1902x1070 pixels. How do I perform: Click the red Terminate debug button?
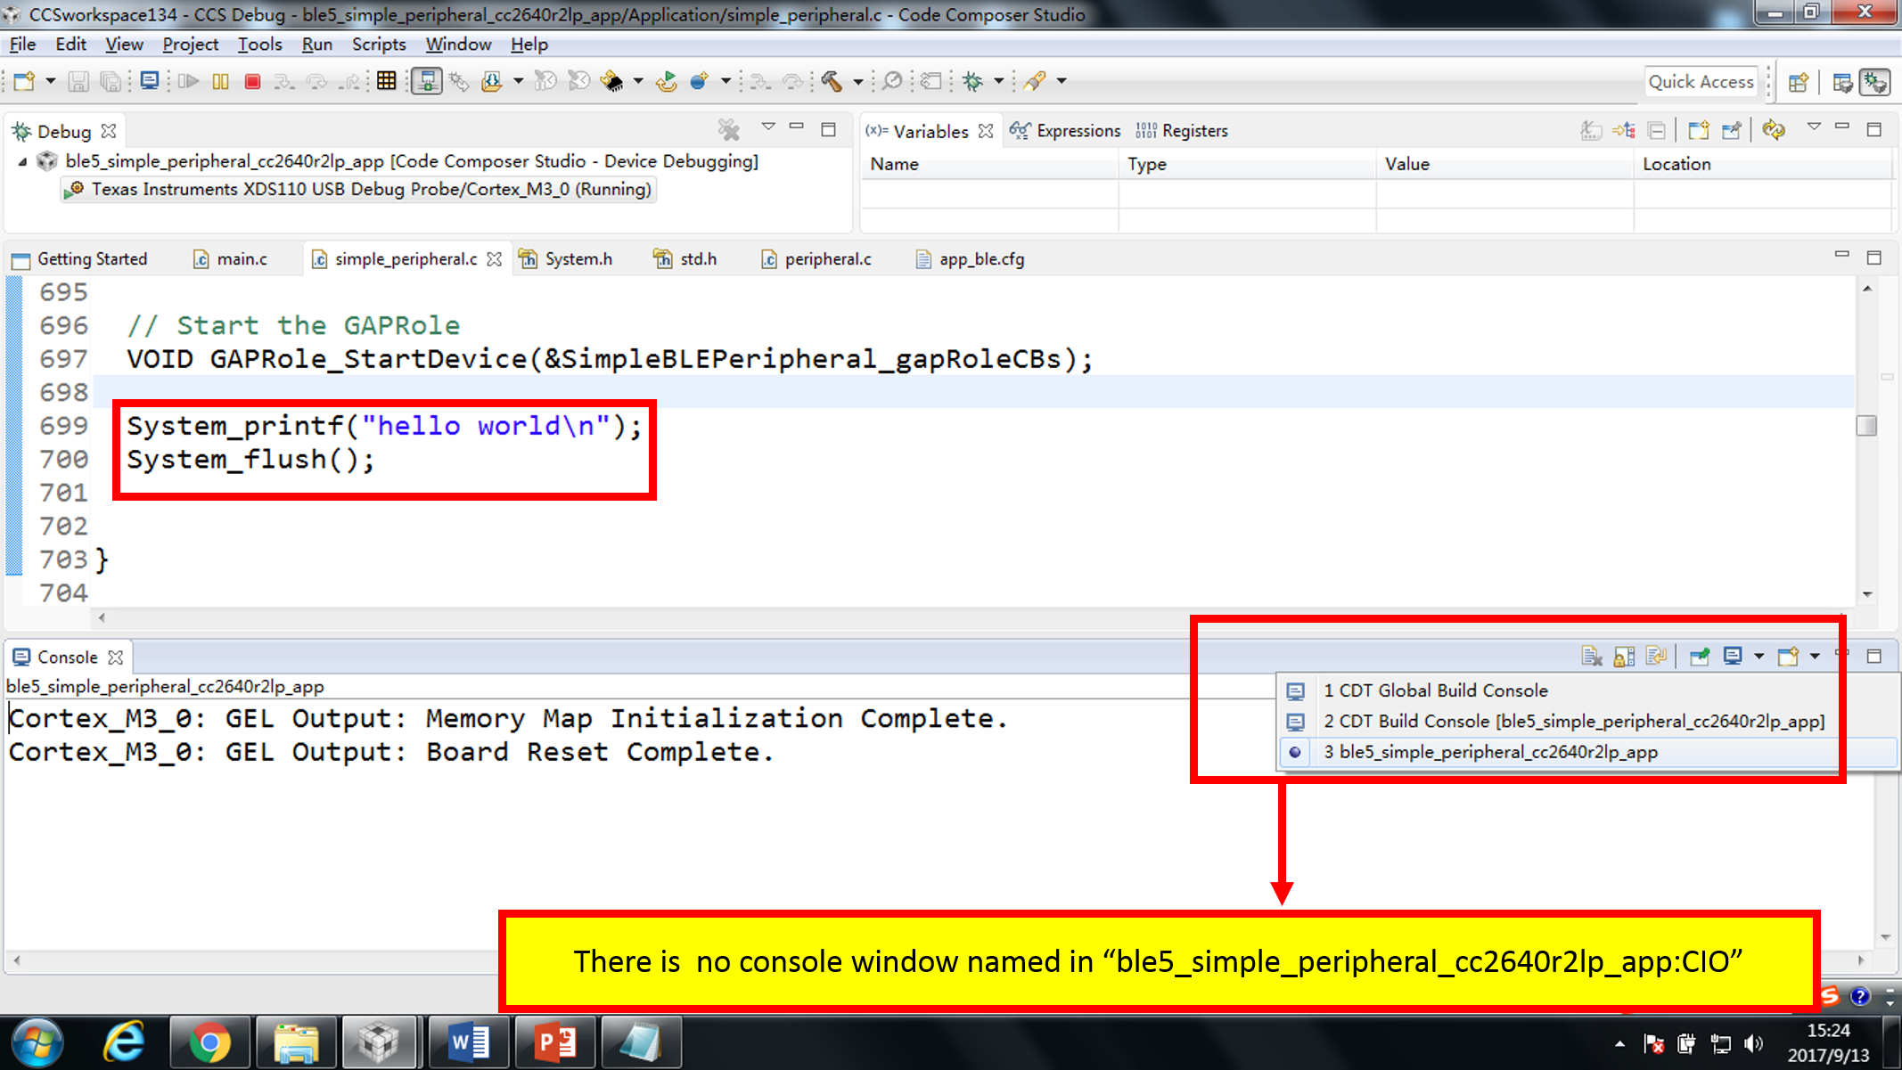point(252,82)
